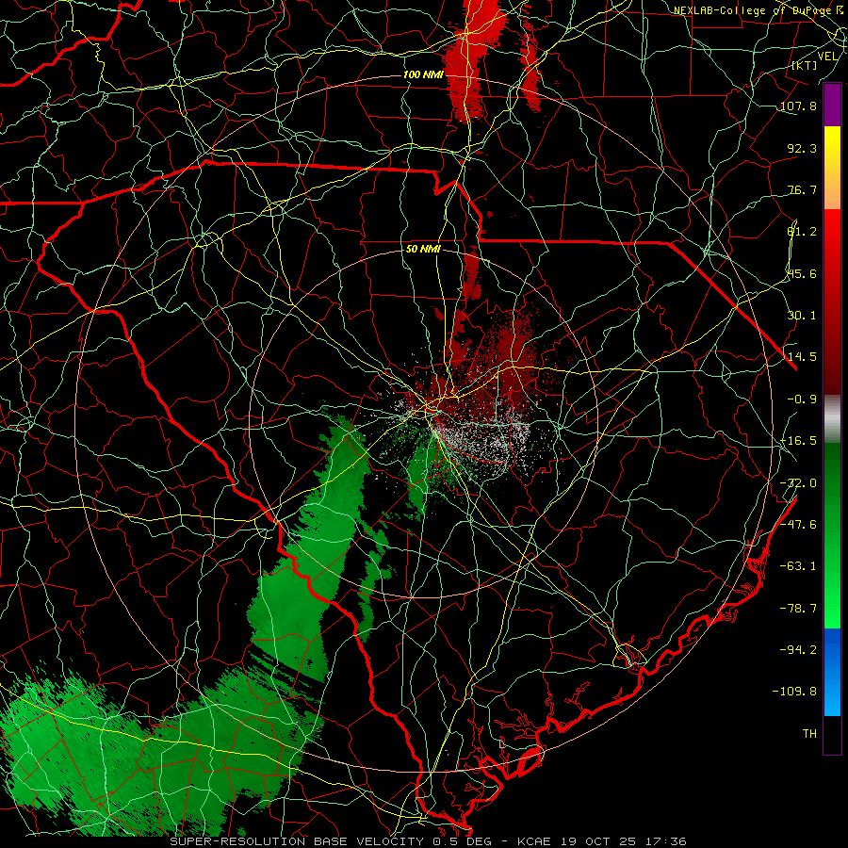Click the 30.1 value on the velocity scale
The width and height of the screenshot is (848, 848).
coord(802,316)
